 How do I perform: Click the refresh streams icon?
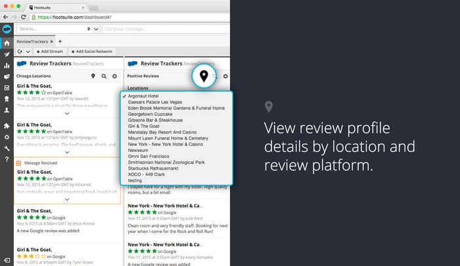click(x=20, y=52)
